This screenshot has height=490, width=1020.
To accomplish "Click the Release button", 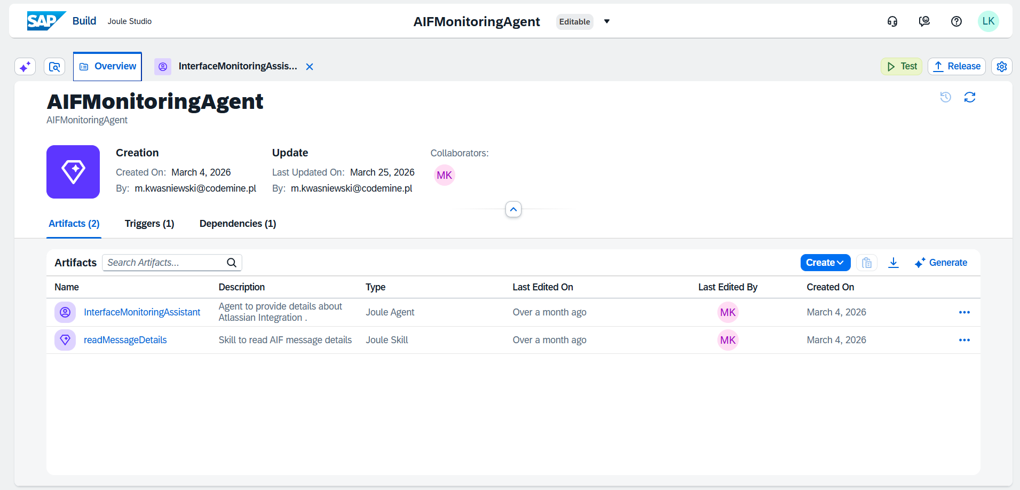I will coord(956,66).
